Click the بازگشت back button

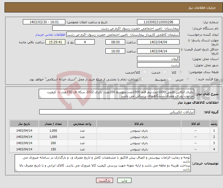[105, 180]
